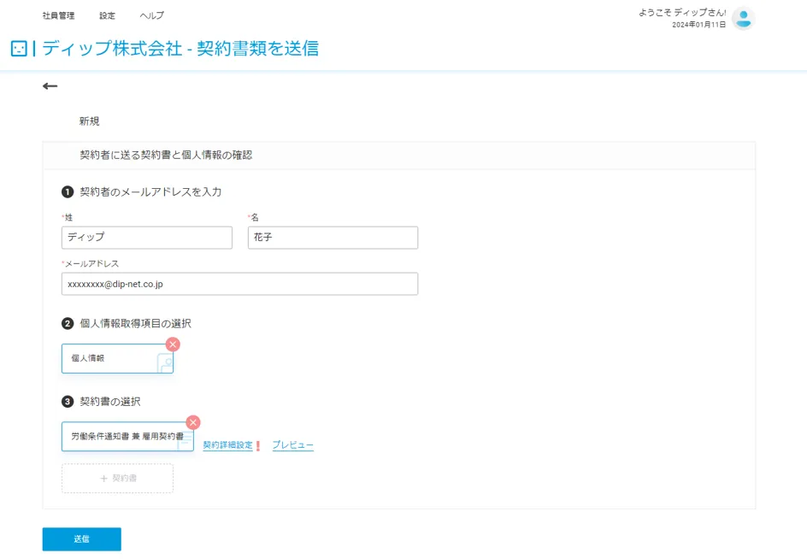Focus the 名 input field

[333, 238]
